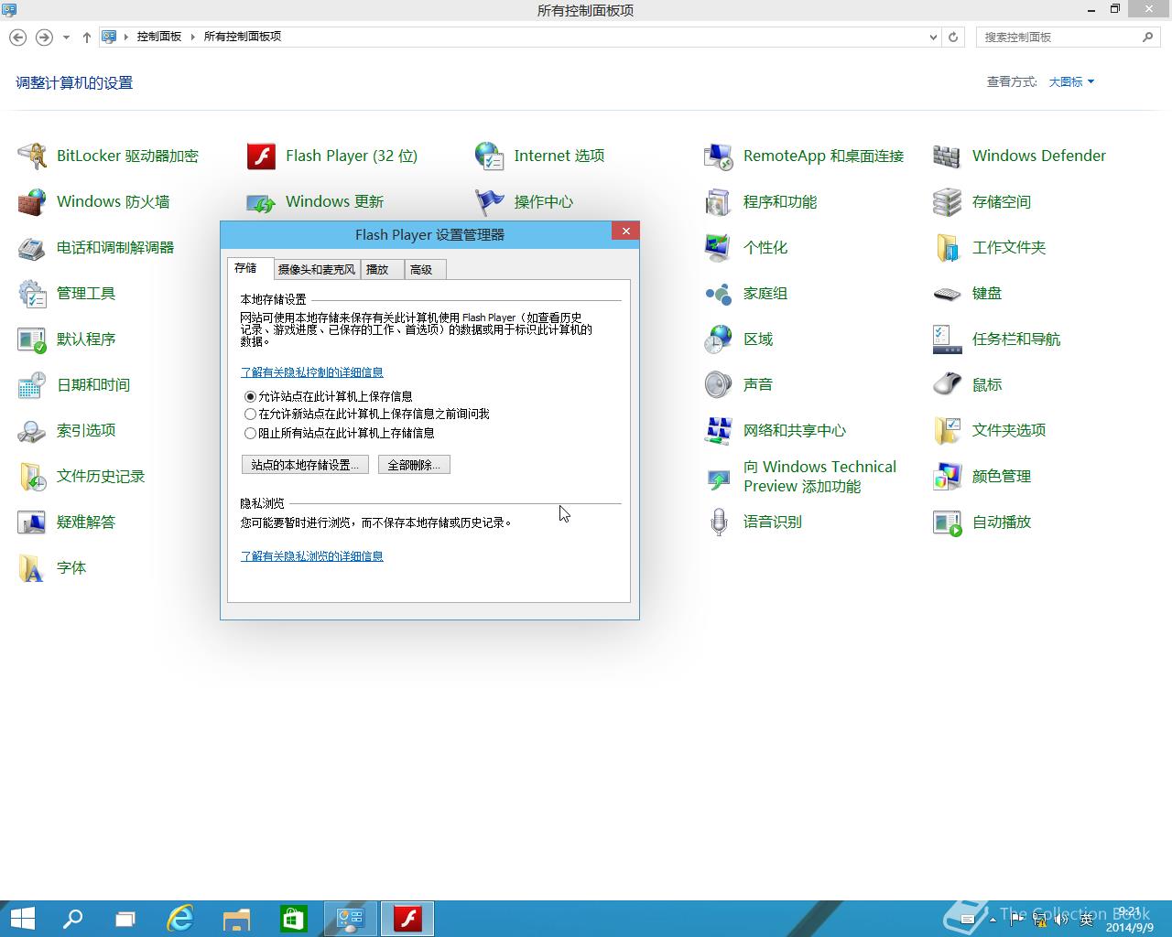Open the Windows 更新 icon
Screen dimensions: 1172x937
click(x=261, y=201)
